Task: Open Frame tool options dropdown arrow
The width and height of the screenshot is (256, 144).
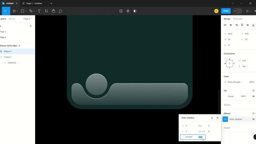Action: pos(17,11)
